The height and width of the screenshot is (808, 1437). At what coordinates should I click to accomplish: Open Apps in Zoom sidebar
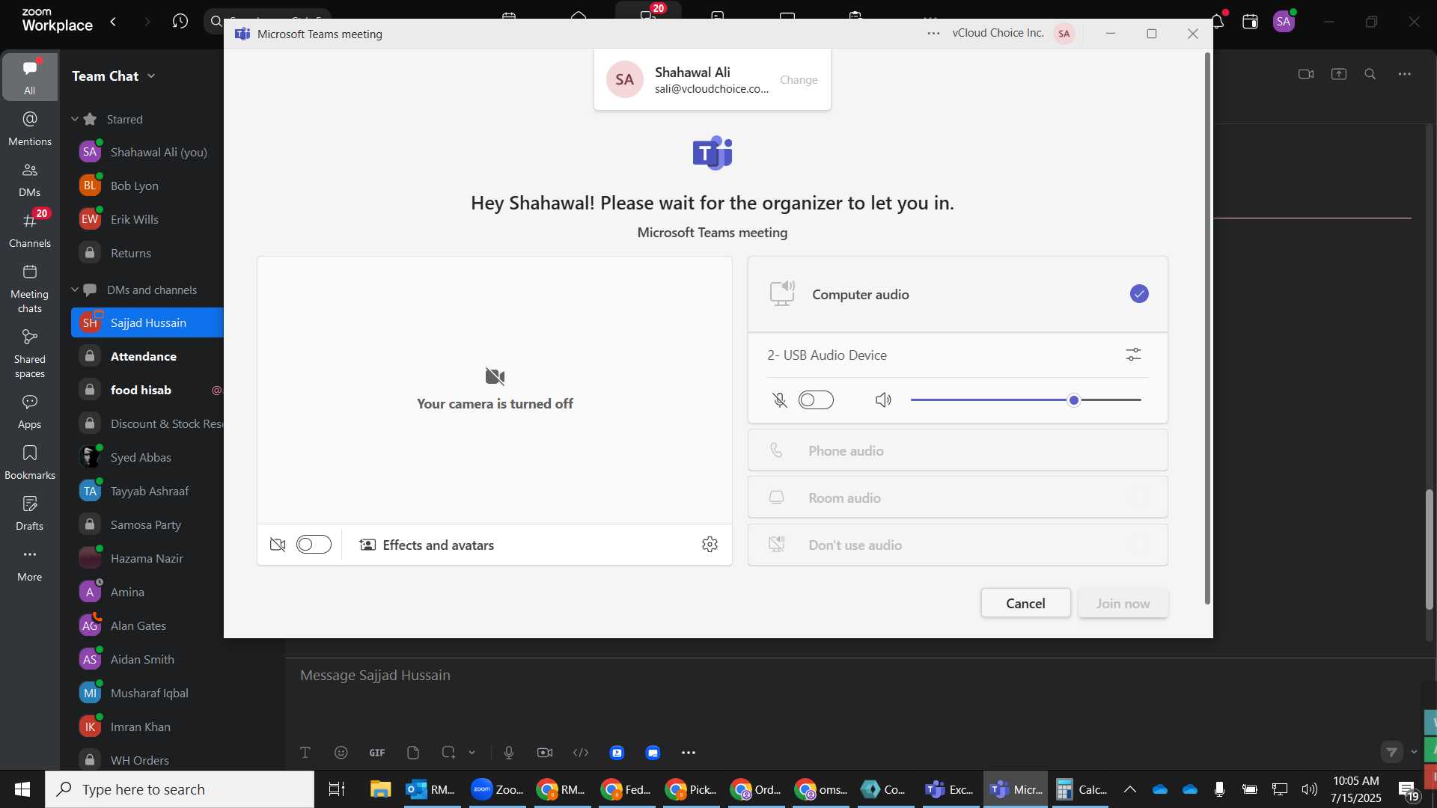coord(30,411)
